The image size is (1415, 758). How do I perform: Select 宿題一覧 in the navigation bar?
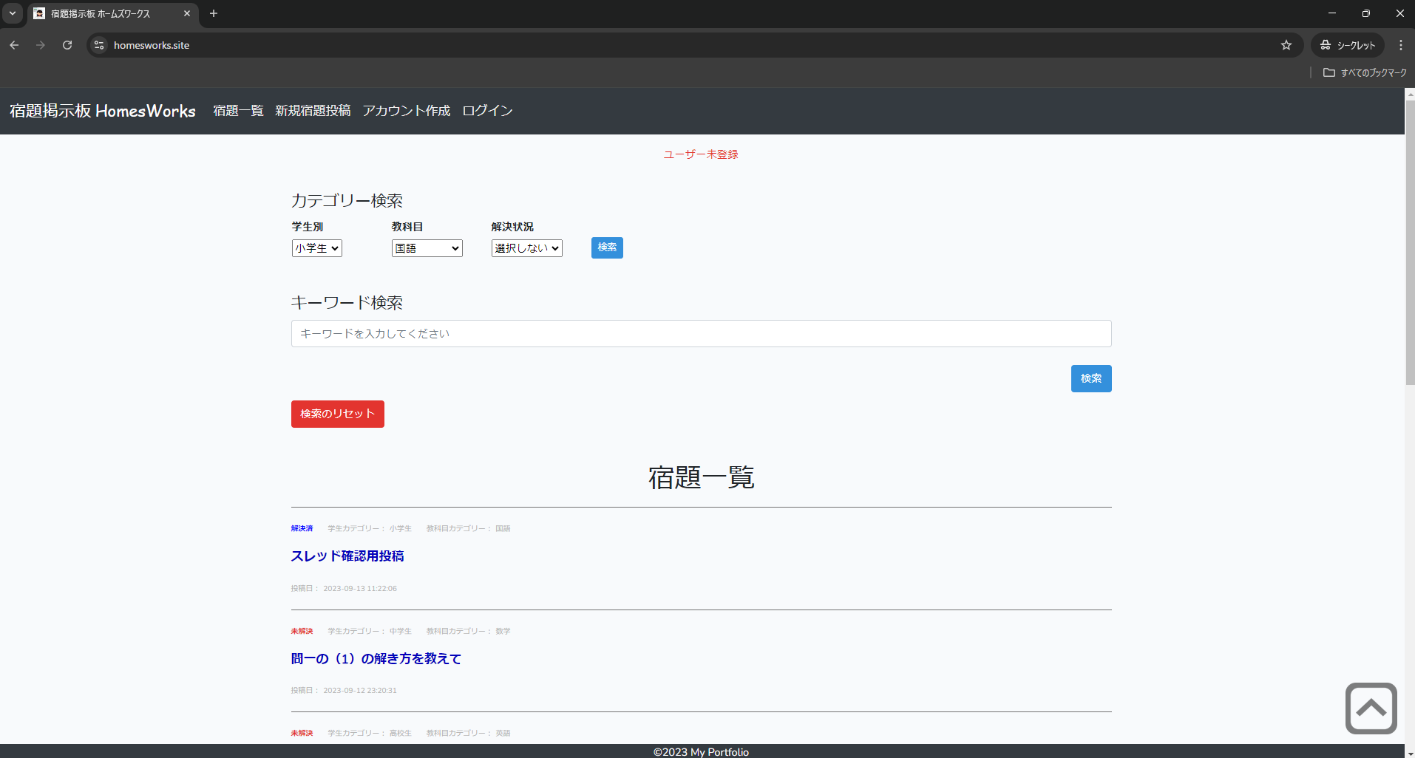point(237,111)
